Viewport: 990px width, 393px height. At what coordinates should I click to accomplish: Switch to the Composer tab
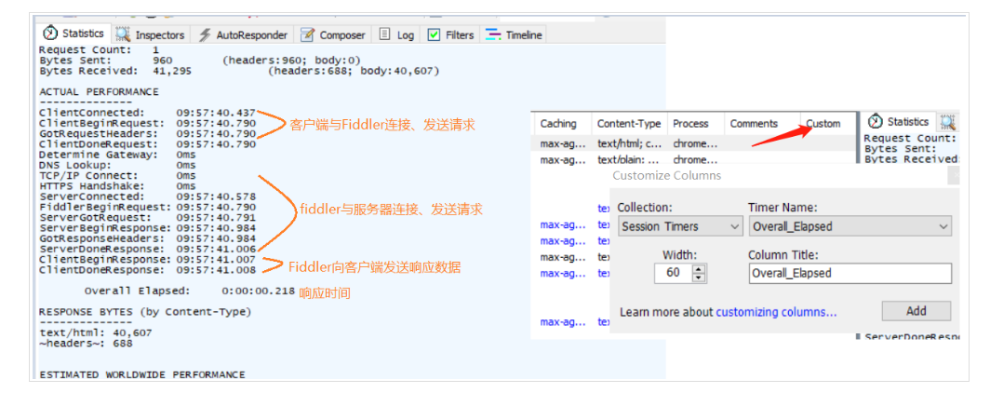[333, 34]
